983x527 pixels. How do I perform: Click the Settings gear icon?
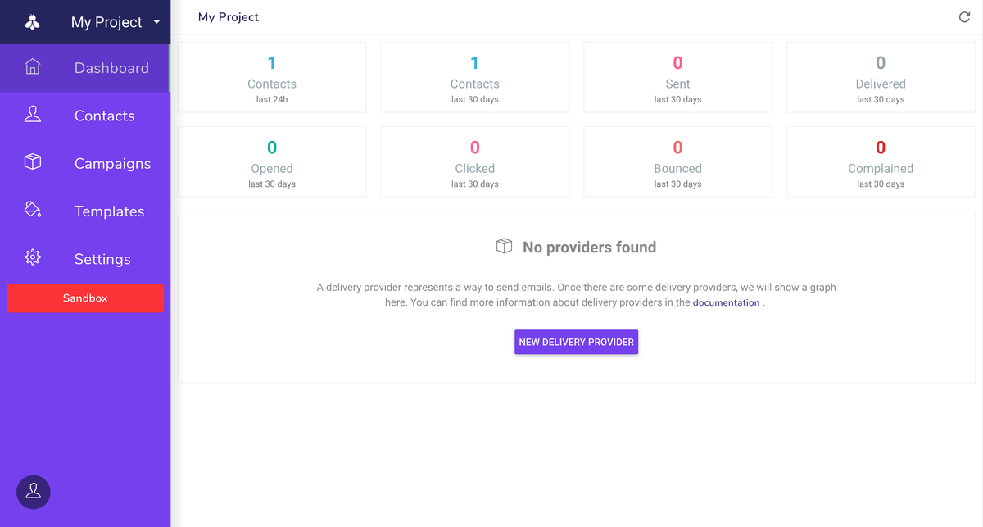(33, 258)
